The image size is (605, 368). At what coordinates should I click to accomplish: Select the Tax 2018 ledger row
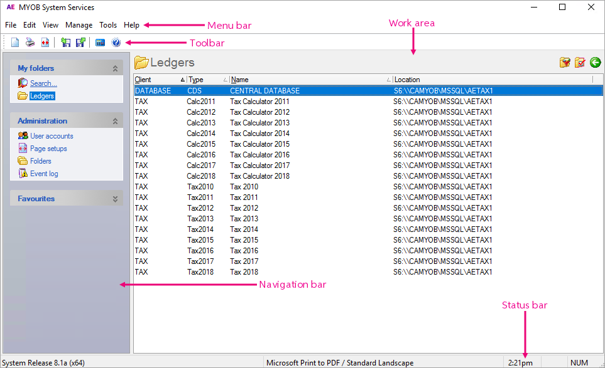point(369,272)
